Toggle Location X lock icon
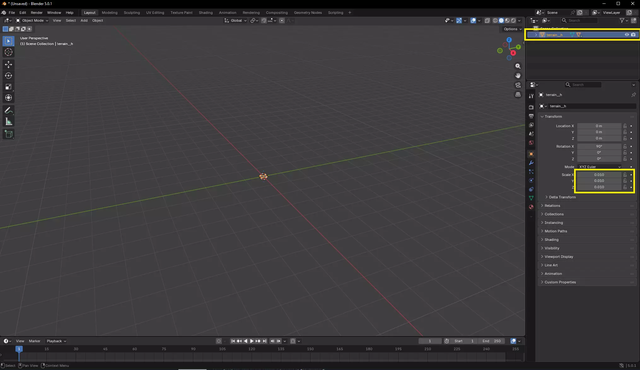 point(625,126)
